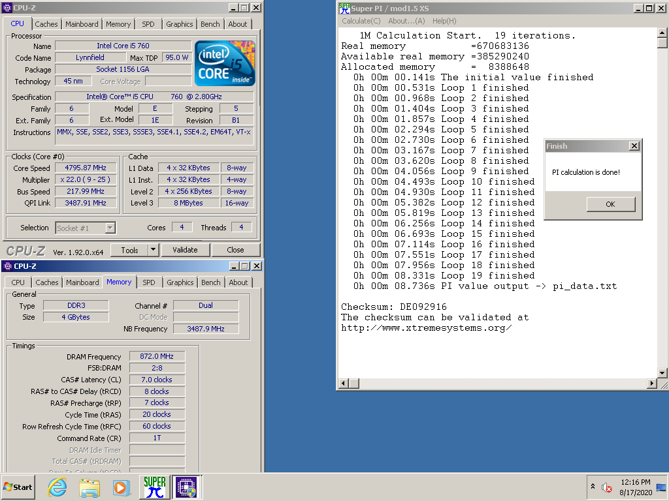Click the lower CPU-Z Memory window icon
Image resolution: width=669 pixels, height=501 pixels.
coord(8,266)
